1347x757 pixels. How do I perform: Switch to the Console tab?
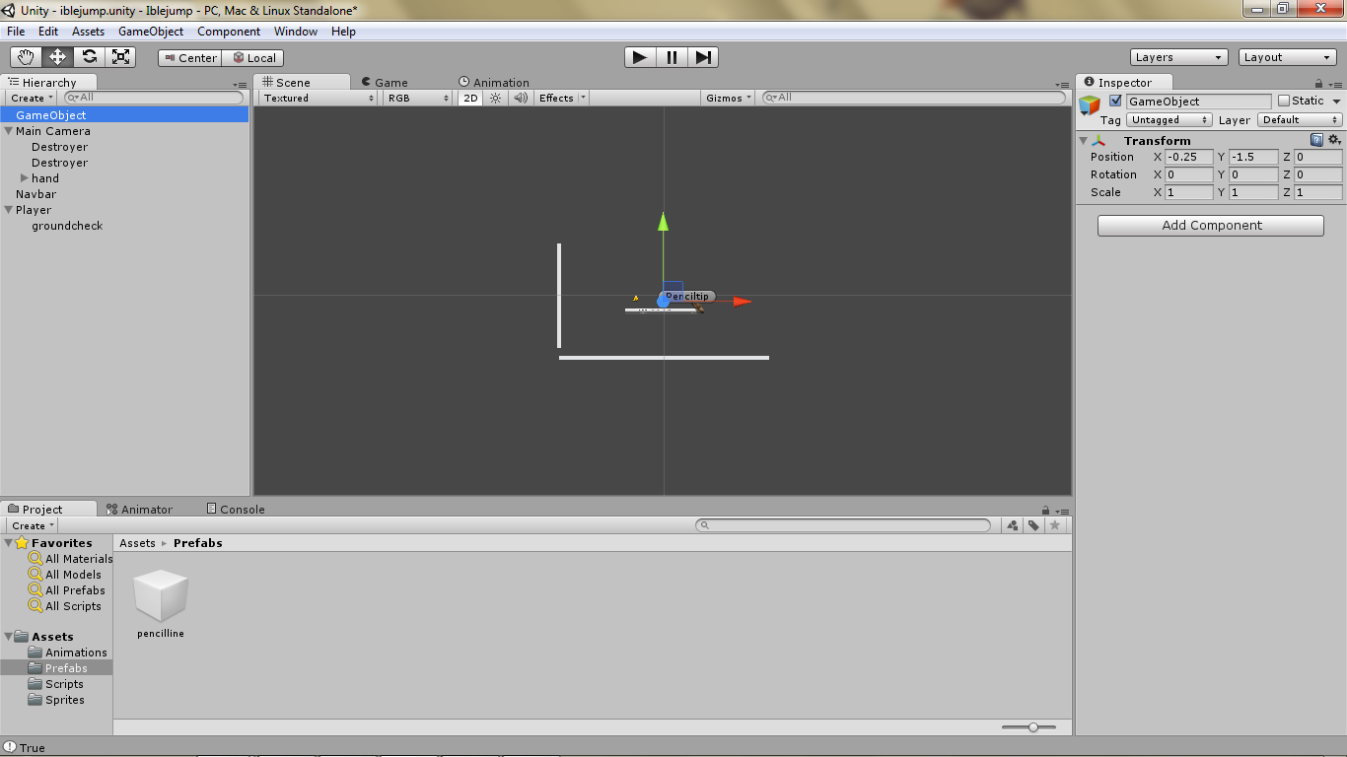click(x=236, y=510)
